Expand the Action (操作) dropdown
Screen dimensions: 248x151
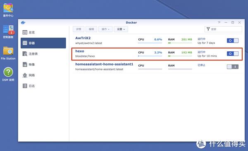[105, 29]
